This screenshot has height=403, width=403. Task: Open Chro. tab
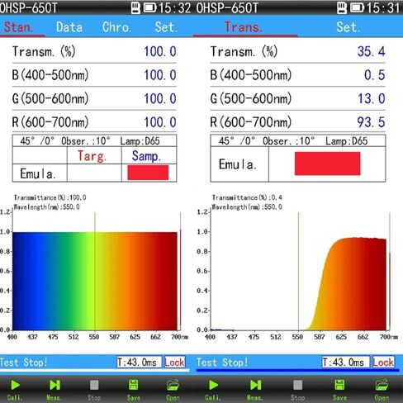(x=116, y=27)
